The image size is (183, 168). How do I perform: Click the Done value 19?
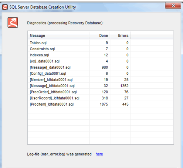pos(106,80)
